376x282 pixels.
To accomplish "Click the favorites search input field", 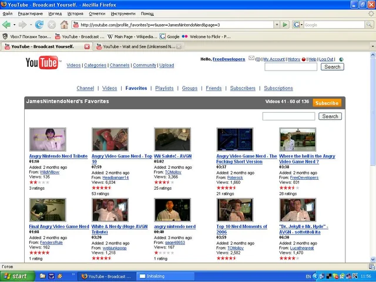I will [288, 116].
